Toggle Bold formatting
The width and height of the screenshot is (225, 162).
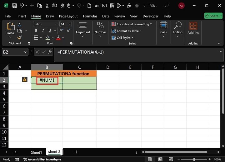point(36,31)
